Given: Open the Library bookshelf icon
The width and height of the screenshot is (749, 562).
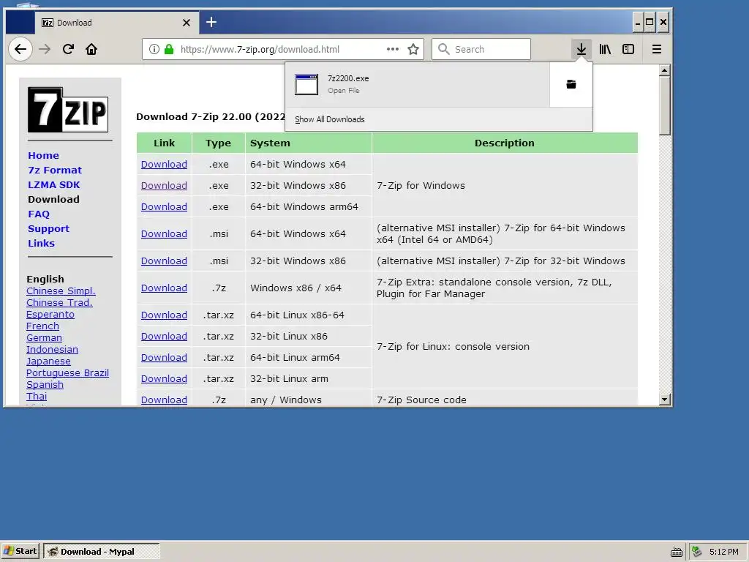Looking at the screenshot, I should click(605, 49).
